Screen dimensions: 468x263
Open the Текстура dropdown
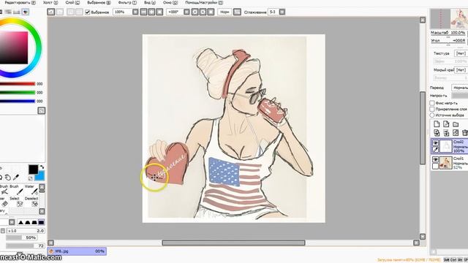tap(461, 53)
